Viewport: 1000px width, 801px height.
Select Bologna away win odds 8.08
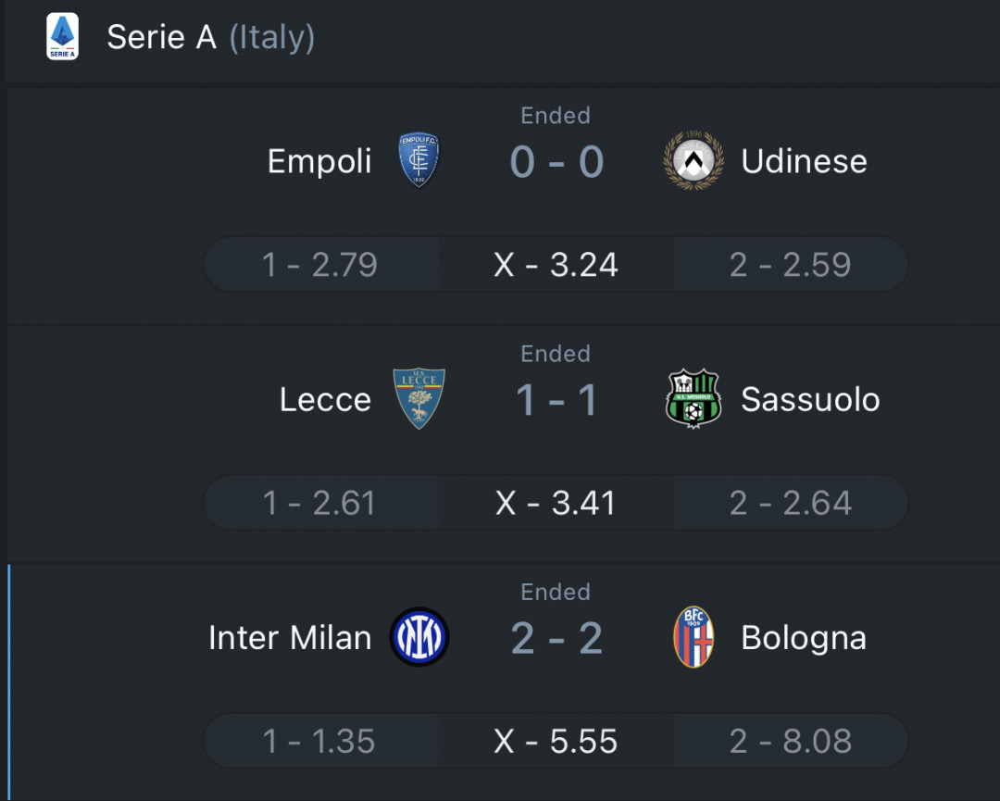tap(791, 741)
